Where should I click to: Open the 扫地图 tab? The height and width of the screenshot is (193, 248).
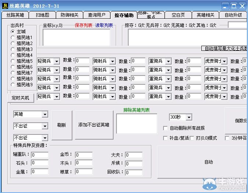click(x=42, y=15)
